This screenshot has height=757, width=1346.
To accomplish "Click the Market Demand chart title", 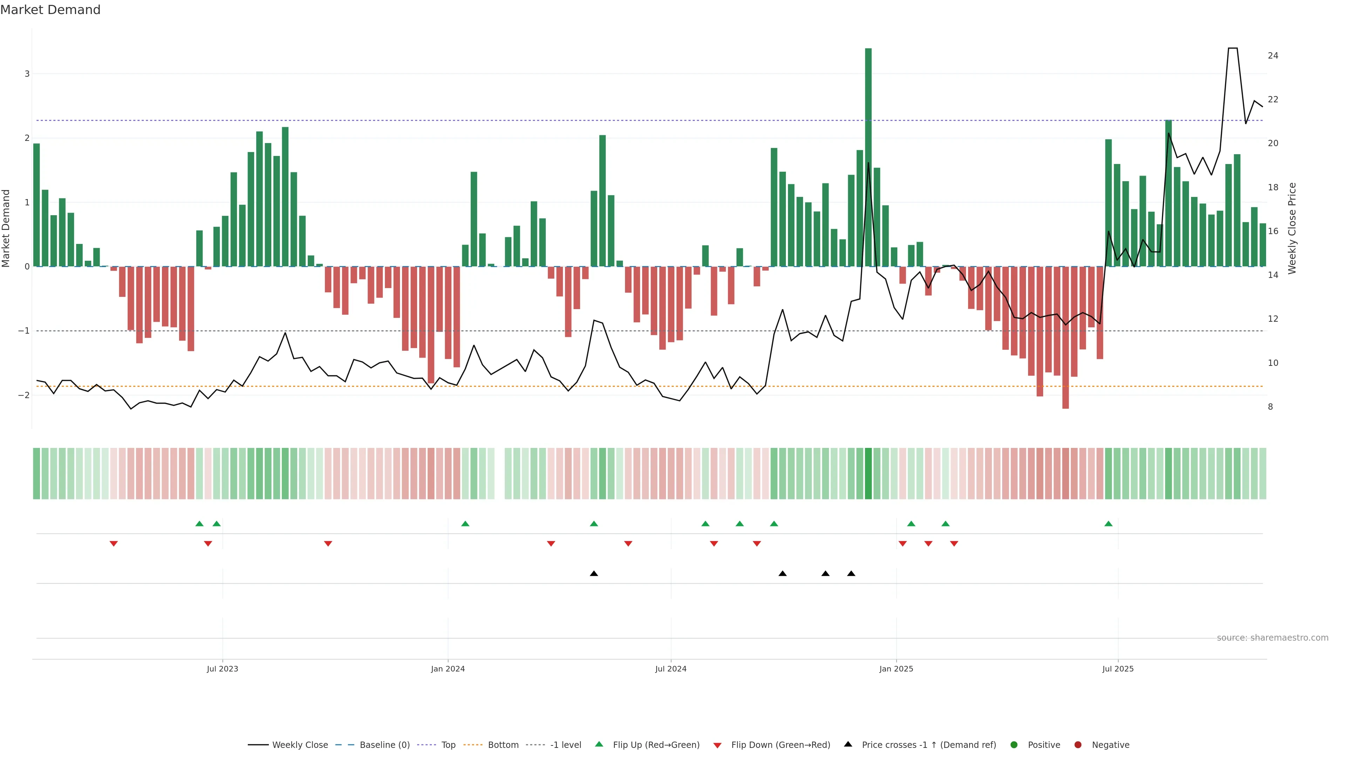I will [50, 10].
